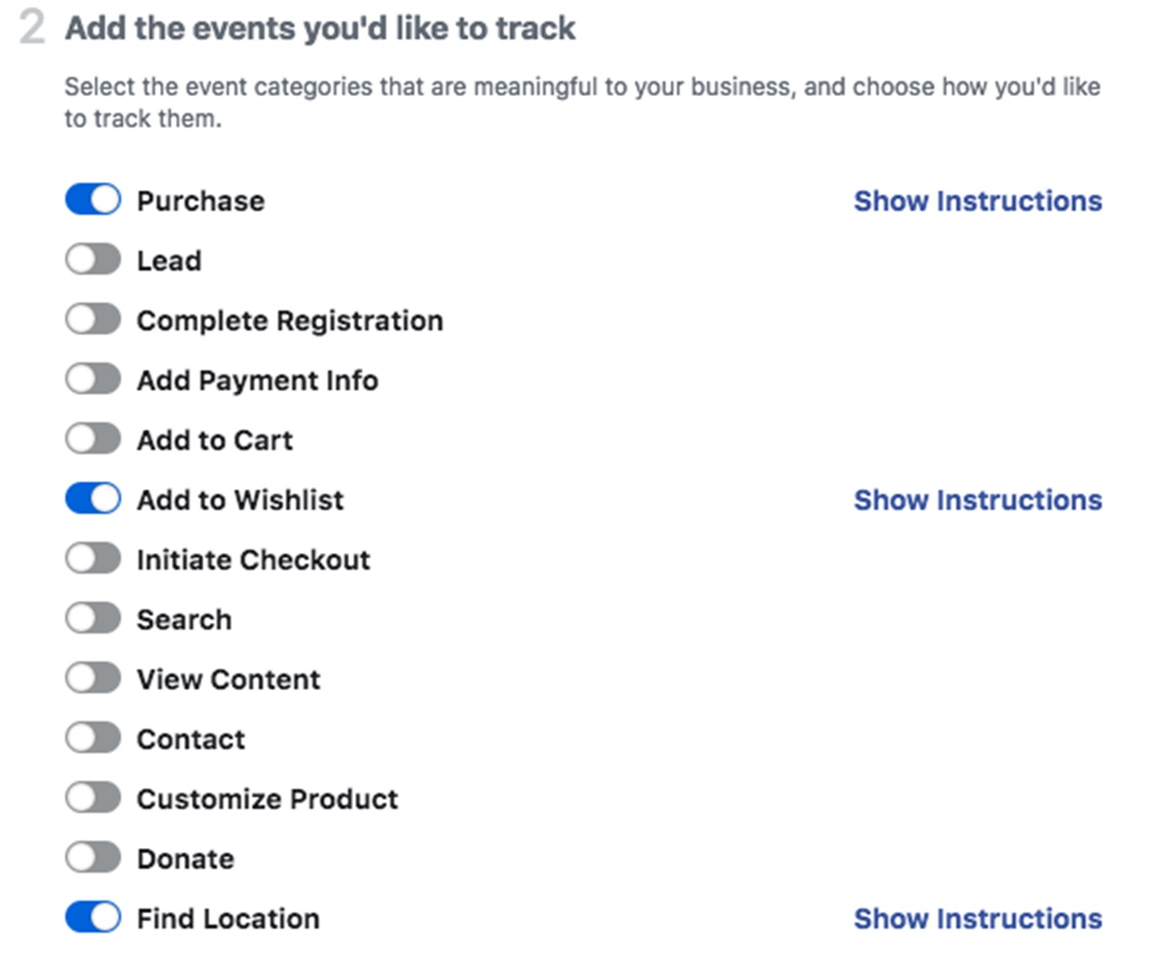Click the Purchase event label

200,201
